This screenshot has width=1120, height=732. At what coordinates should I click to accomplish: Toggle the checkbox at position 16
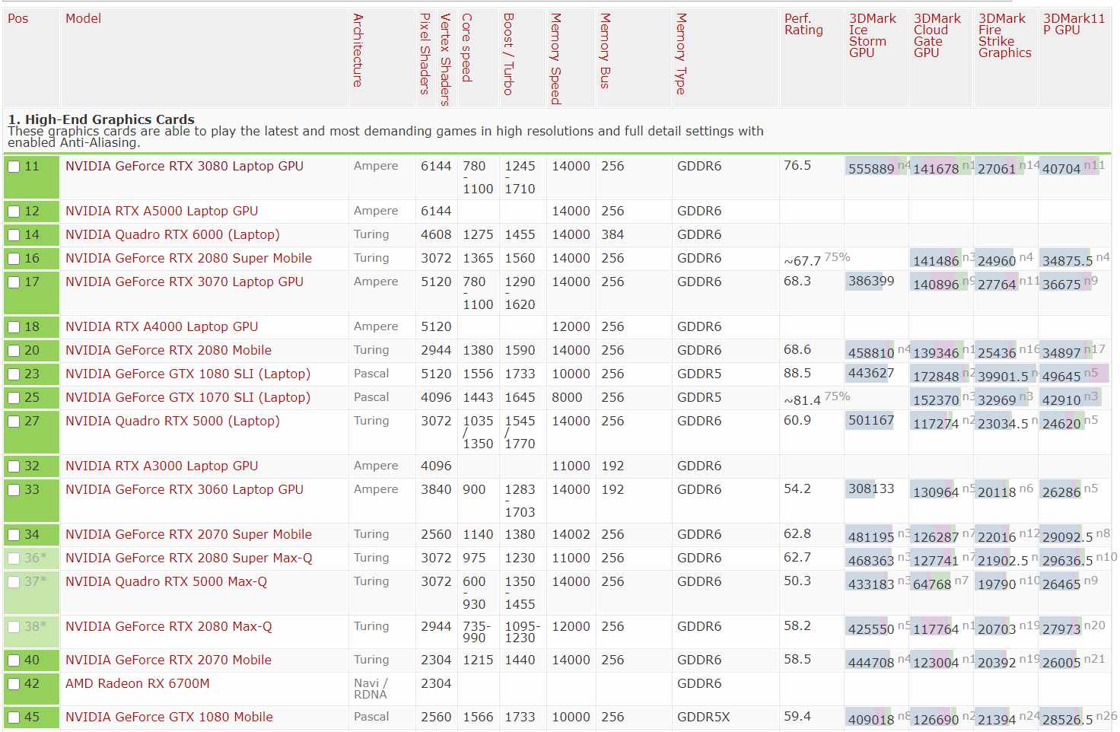coord(14,259)
